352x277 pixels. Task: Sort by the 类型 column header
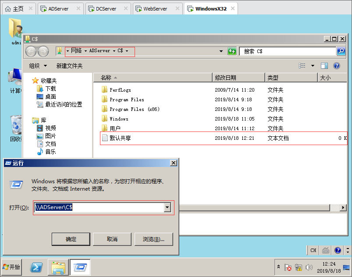click(x=291, y=78)
